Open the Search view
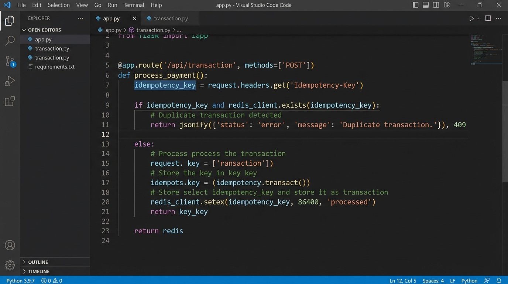This screenshot has height=284, width=508. [x=10, y=41]
